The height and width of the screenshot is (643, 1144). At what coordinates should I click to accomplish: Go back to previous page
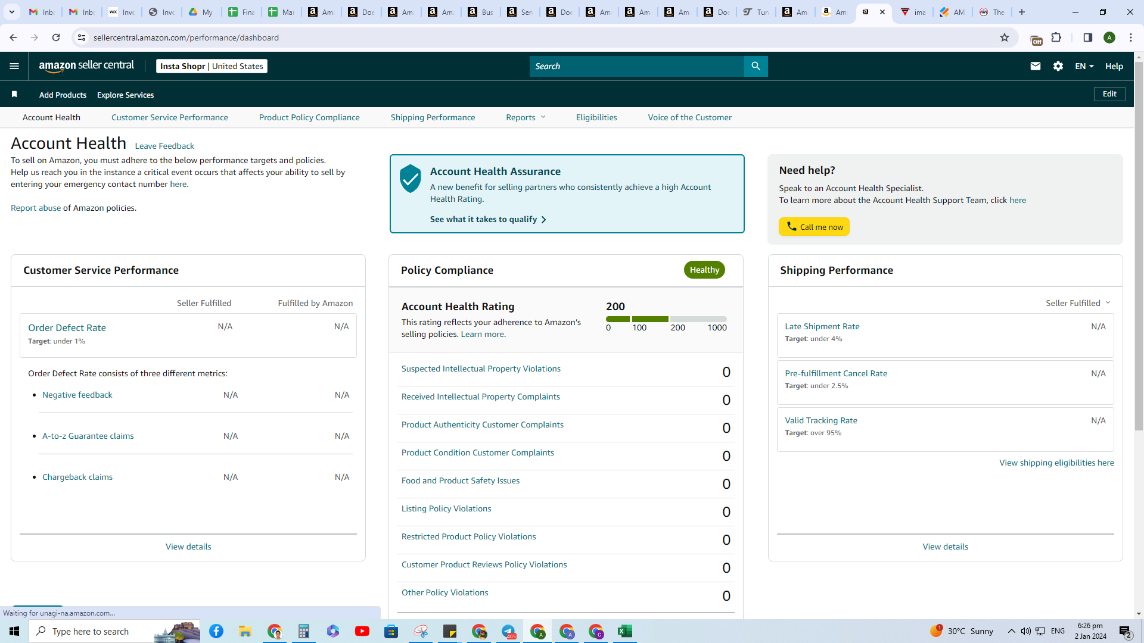pyautogui.click(x=13, y=38)
